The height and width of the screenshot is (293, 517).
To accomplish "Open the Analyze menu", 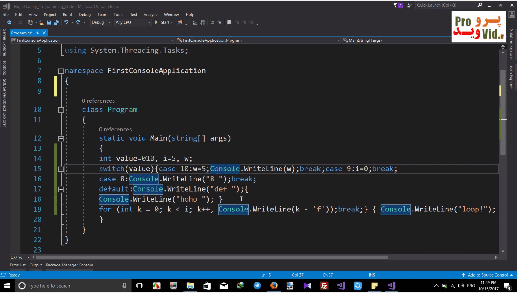I will click(x=151, y=15).
